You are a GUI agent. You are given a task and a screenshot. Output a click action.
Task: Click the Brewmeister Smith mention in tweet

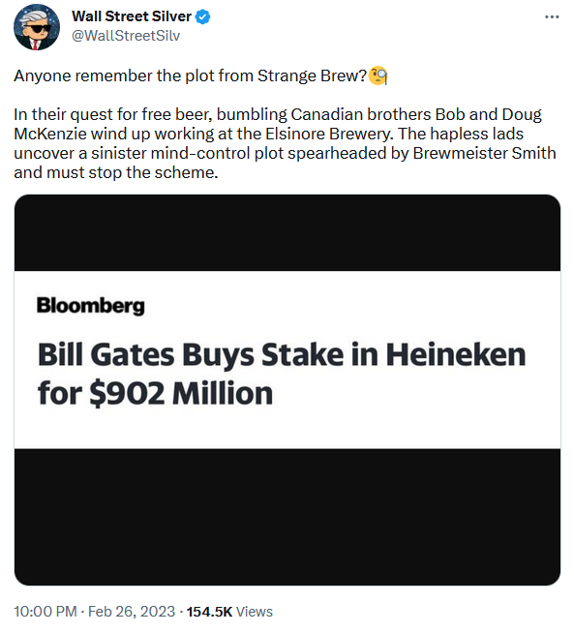click(484, 153)
